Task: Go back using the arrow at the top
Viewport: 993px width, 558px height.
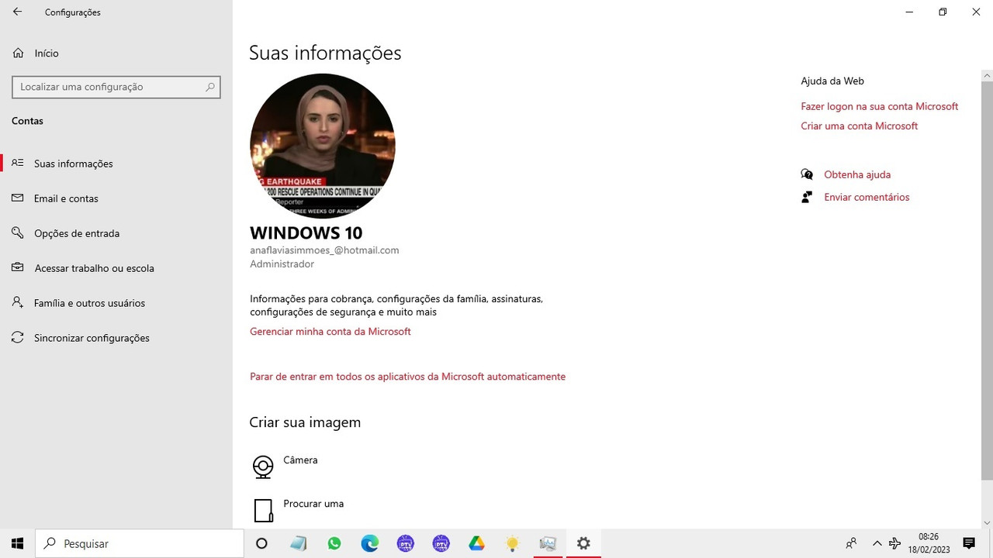Action: [17, 12]
